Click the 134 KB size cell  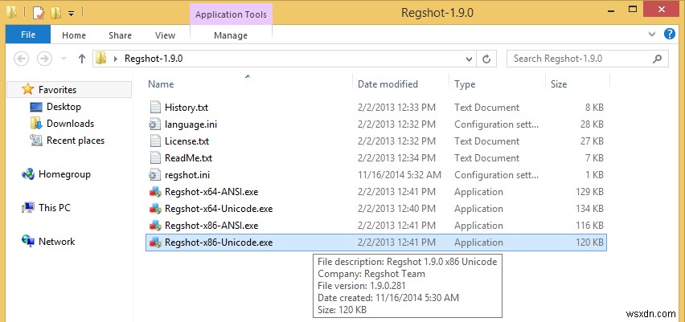point(590,209)
